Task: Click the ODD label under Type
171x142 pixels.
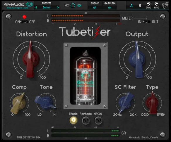Action: (145, 115)
